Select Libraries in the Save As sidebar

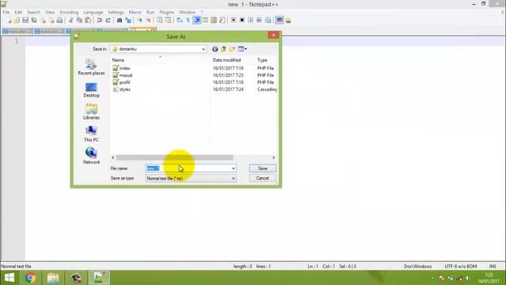coord(92,112)
